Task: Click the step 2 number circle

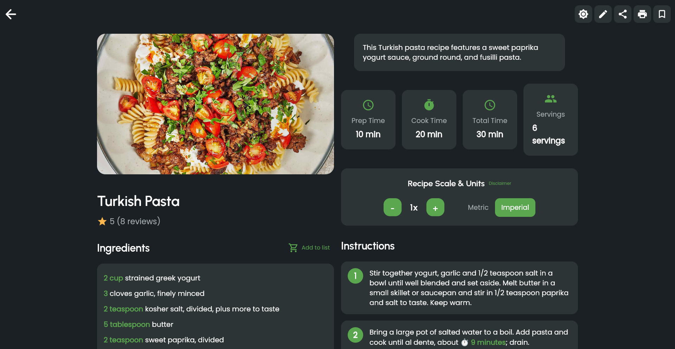Action: coord(355,335)
